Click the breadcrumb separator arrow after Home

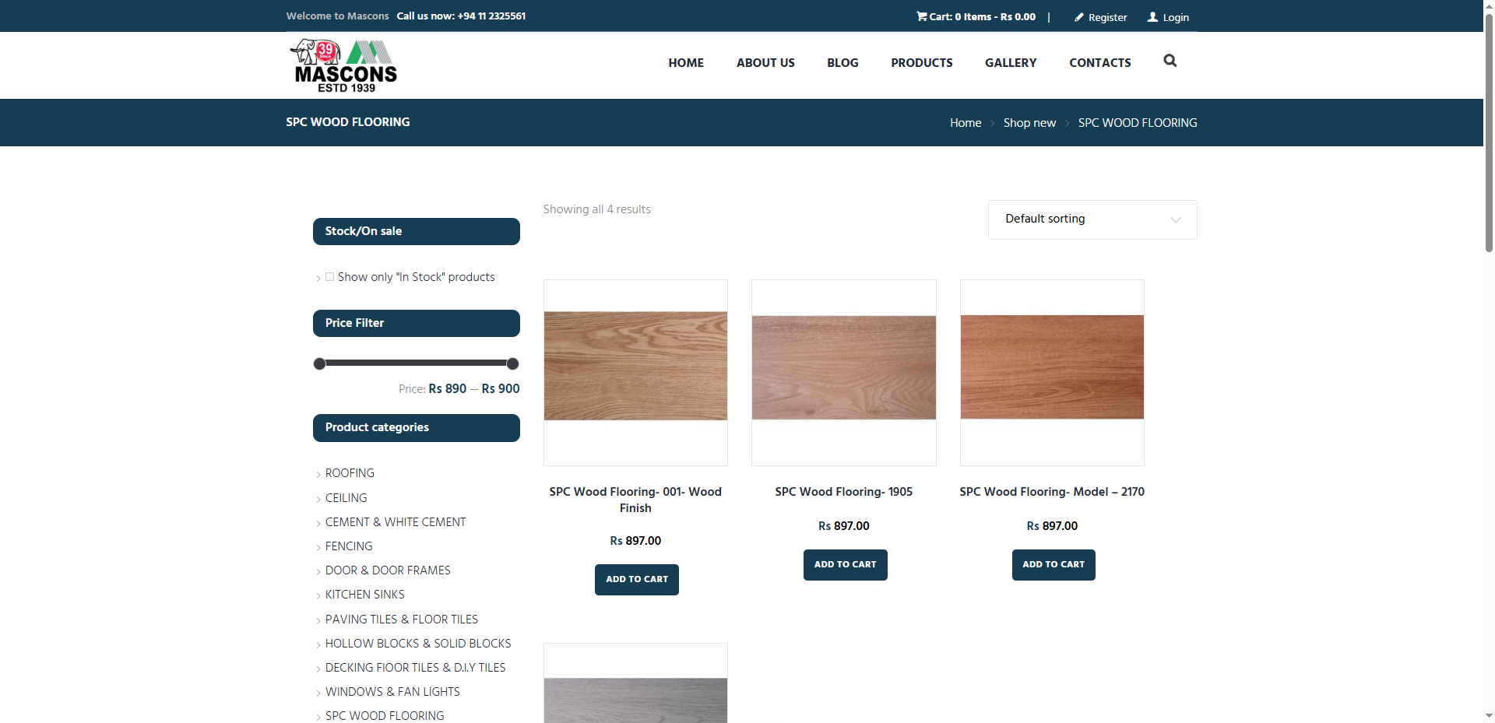click(x=991, y=123)
